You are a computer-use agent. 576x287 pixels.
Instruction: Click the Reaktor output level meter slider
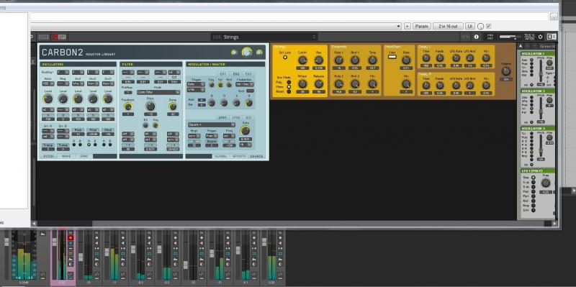510,37
